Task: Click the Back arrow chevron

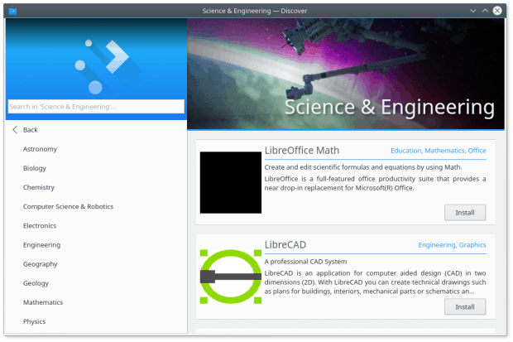Action: tap(15, 130)
